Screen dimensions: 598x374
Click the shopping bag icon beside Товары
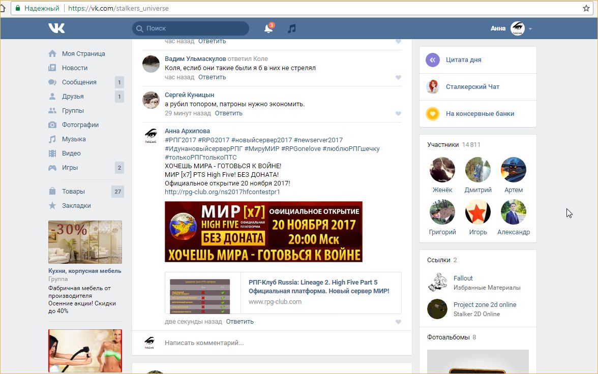(53, 191)
